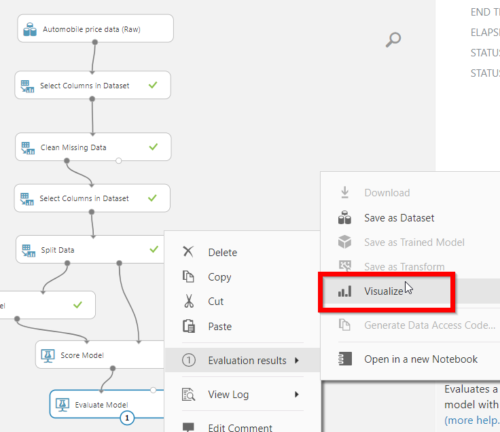
Task: Click the magnifier search icon on canvas
Action: [393, 39]
